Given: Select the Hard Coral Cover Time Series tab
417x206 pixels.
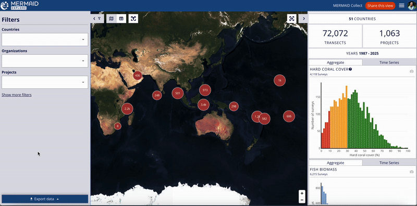Looking at the screenshot, I should click(389, 62).
